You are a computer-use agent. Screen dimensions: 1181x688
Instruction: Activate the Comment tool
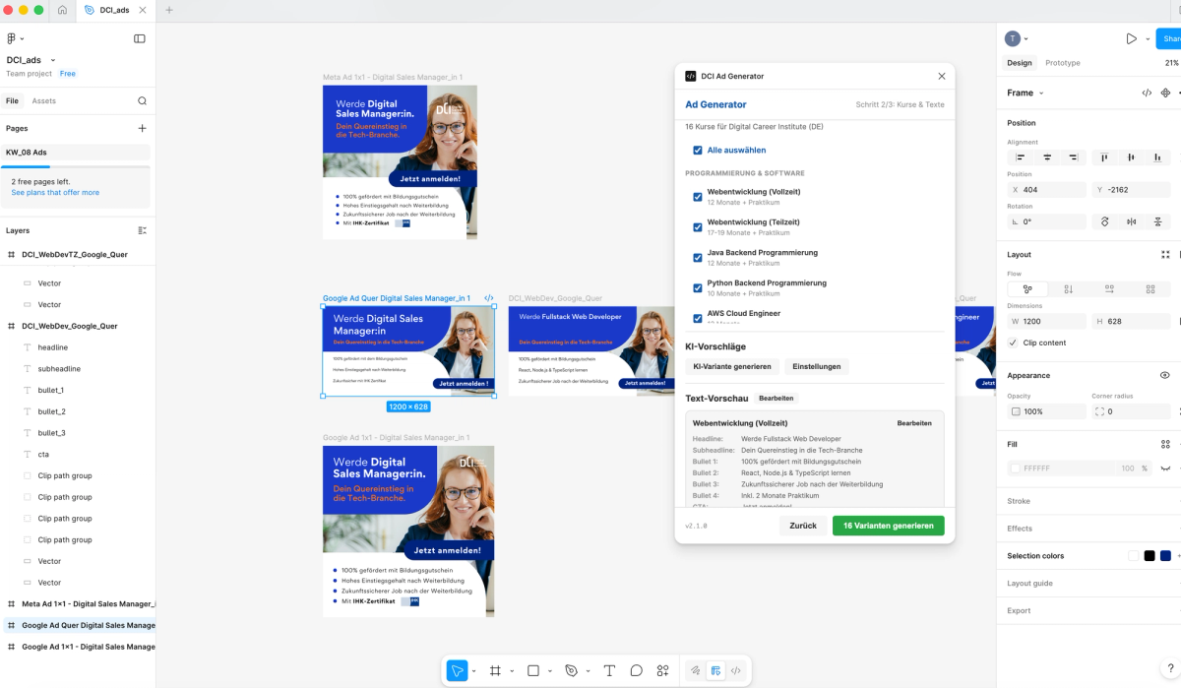[x=637, y=670]
